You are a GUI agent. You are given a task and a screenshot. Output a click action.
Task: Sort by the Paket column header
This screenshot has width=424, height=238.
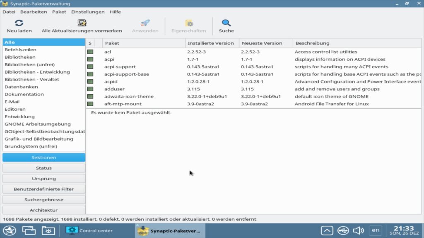pyautogui.click(x=144, y=43)
